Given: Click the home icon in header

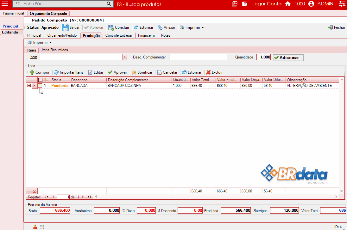Looking at the screenshot, I should 287,4.
